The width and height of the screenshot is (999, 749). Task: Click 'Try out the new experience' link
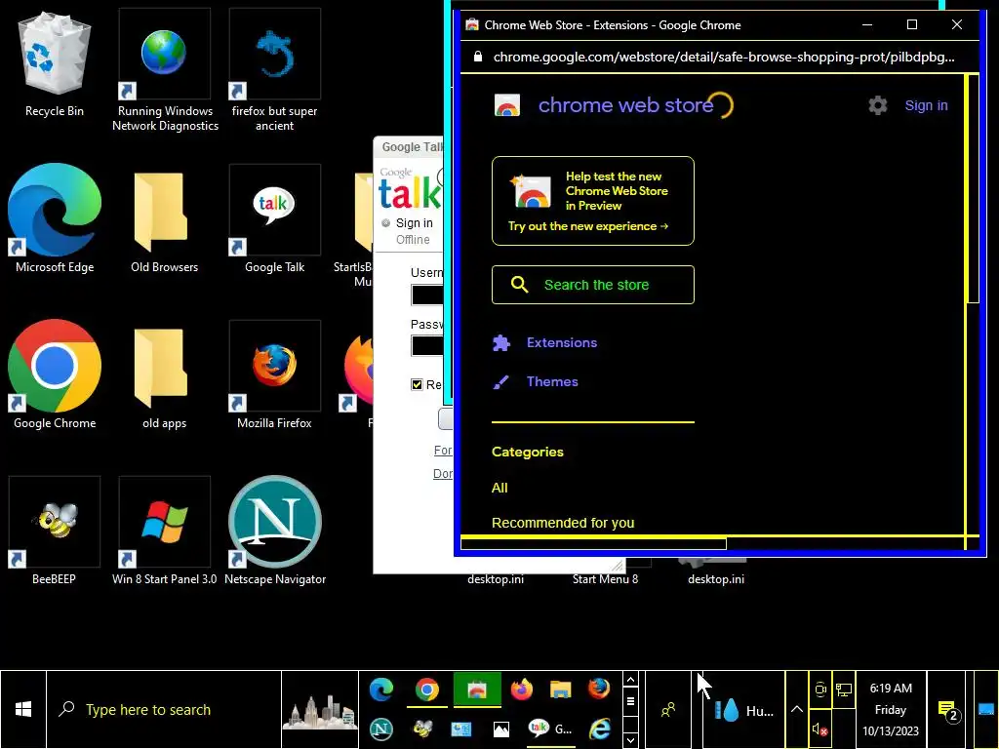click(588, 226)
